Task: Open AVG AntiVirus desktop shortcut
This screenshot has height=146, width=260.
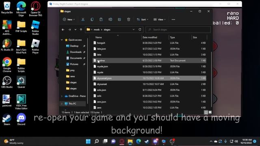Action: (x=7, y=28)
